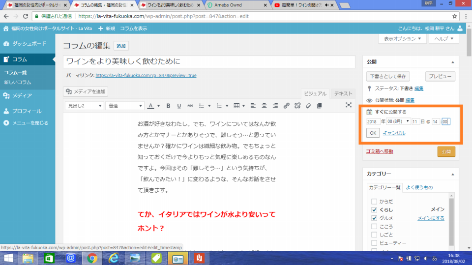Open the Windows Start menu
Image resolution: width=472 pixels, height=265 pixels.
[8, 259]
